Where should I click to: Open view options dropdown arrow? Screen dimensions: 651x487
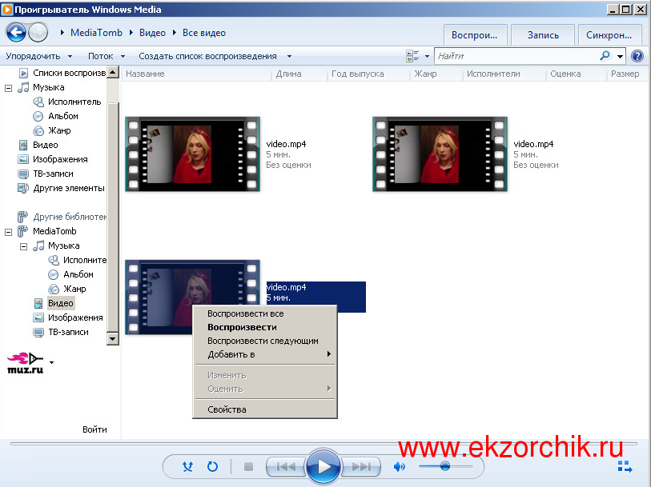click(x=427, y=56)
